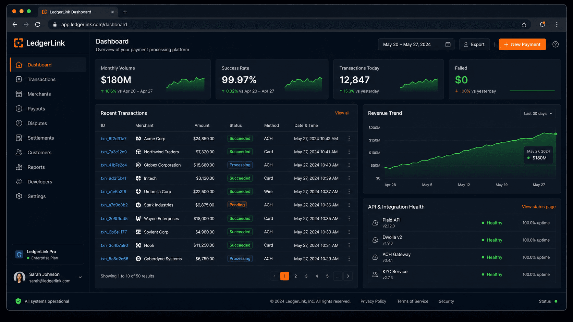Open the Last 30 days dropdown
573x322 pixels.
pyautogui.click(x=538, y=114)
